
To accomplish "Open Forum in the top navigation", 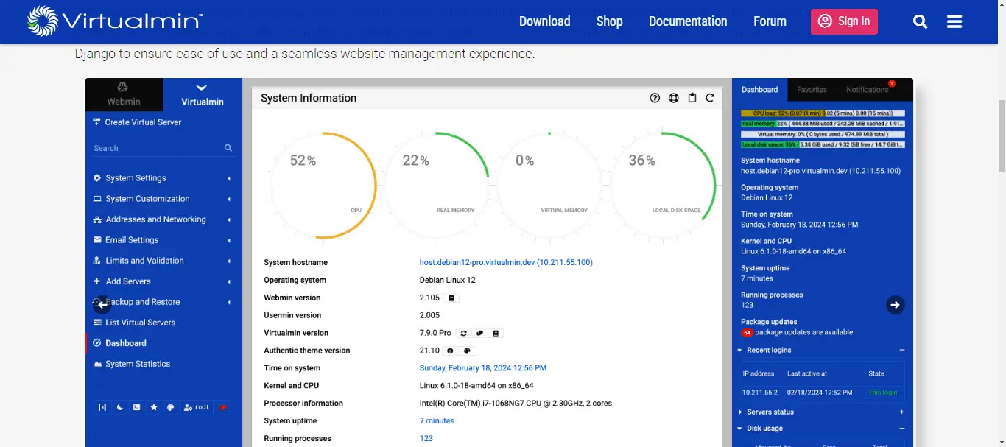I will pyautogui.click(x=770, y=21).
